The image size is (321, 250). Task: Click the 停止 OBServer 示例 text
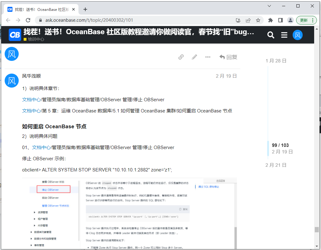point(44,159)
